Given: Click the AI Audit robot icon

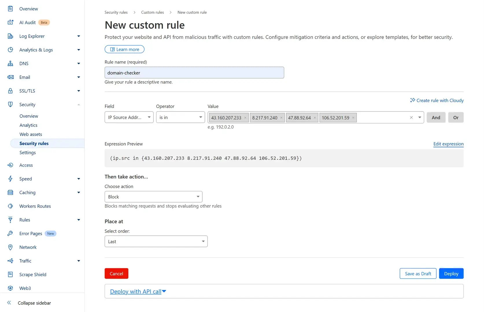Looking at the screenshot, I should tap(10, 22).
